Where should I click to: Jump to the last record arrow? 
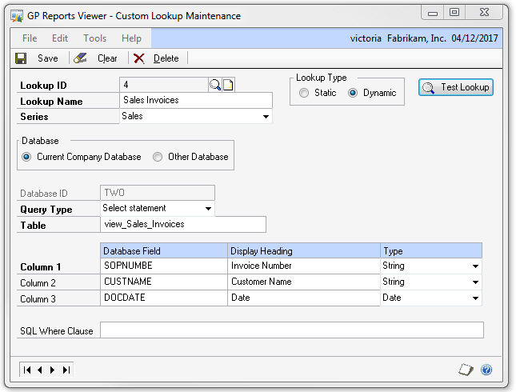(66, 370)
